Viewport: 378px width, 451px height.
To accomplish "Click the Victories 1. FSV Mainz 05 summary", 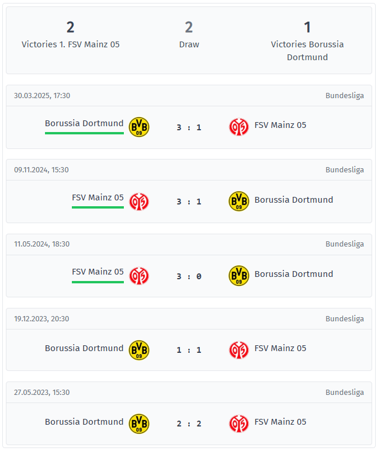I will 71,34.
